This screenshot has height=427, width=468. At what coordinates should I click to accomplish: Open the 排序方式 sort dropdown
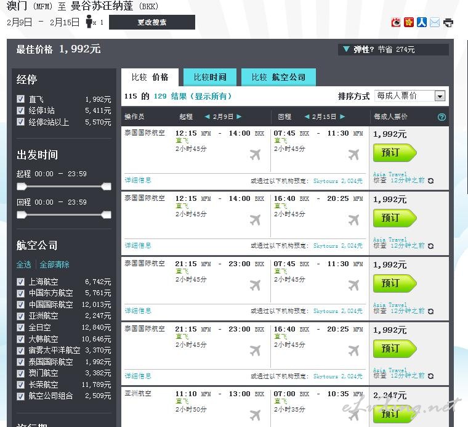tap(410, 96)
